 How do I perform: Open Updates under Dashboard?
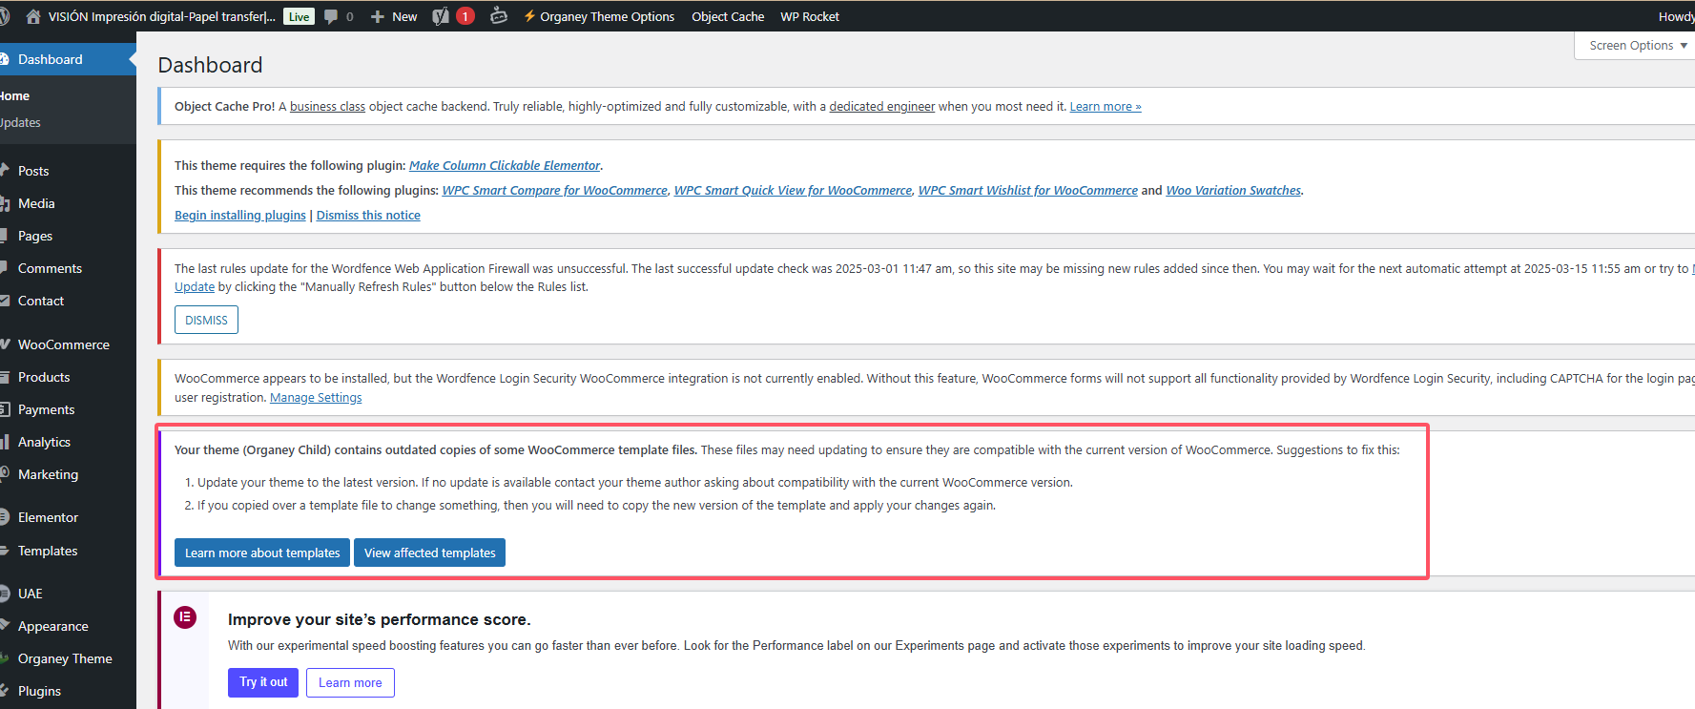[x=20, y=122]
